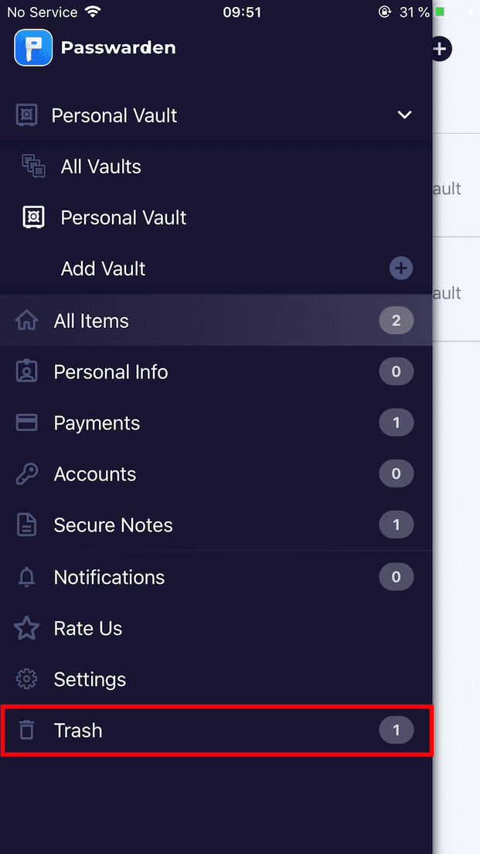Image resolution: width=480 pixels, height=854 pixels.
Task: Open Settings gear icon
Action: 27,679
